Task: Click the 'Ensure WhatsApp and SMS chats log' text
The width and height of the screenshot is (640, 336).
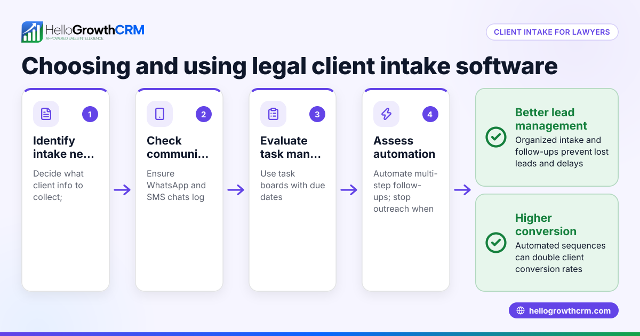Action: click(177, 186)
